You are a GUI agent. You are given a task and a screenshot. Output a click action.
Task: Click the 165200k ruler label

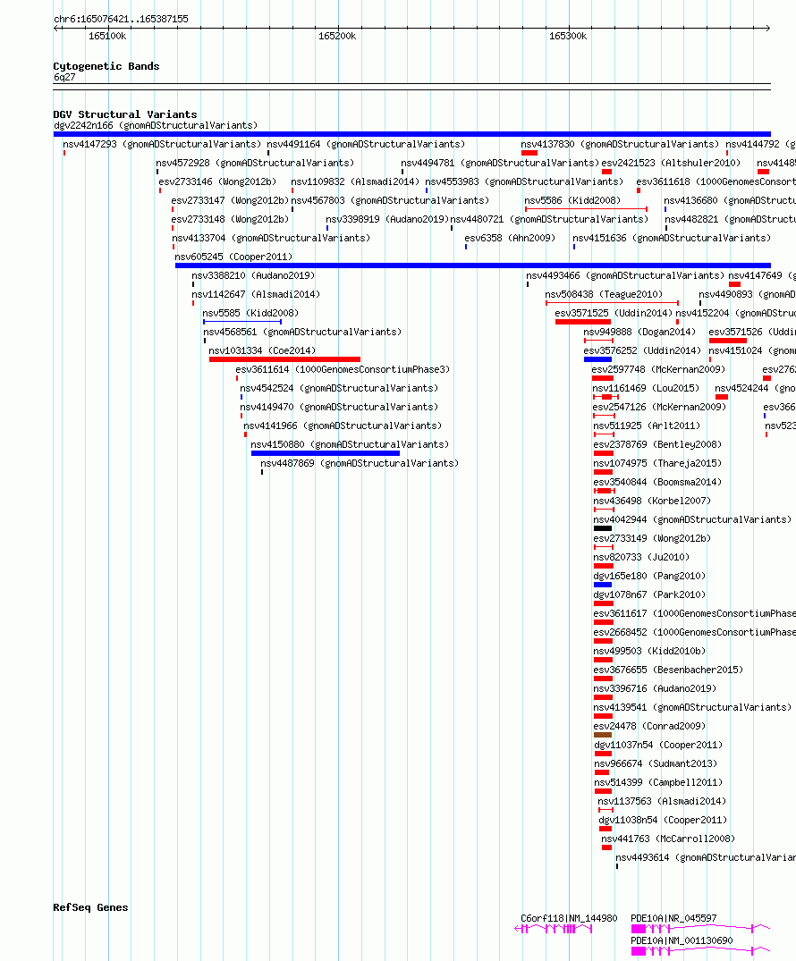(337, 36)
